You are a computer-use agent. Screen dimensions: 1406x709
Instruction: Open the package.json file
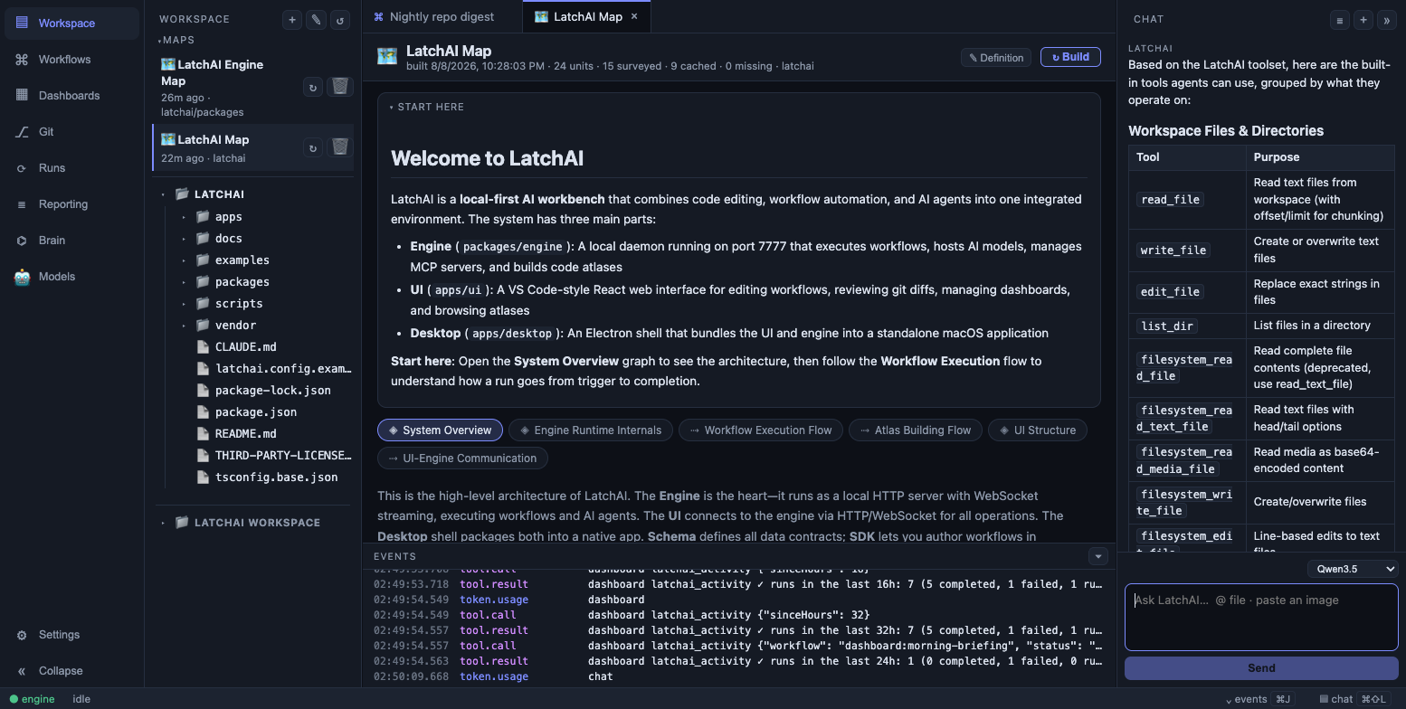256,412
